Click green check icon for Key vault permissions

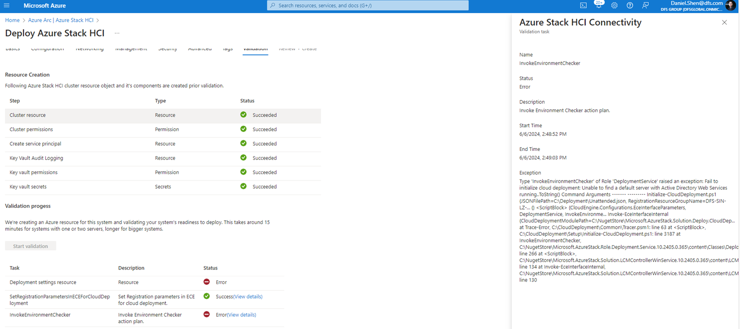tap(243, 172)
